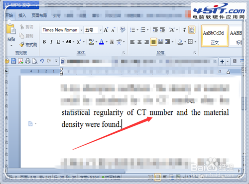Switch to the 插入 (Insert) tab
This screenshot has height=184, width=249.
[x=22, y=15]
